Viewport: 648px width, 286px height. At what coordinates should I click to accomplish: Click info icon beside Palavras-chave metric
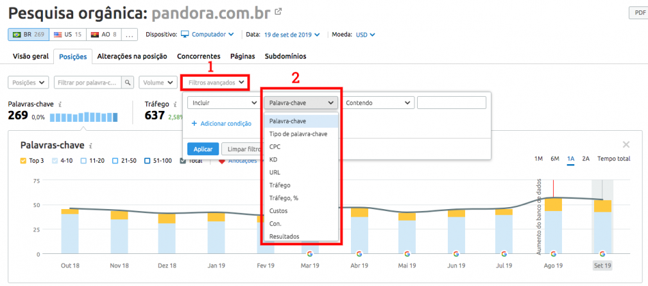pyautogui.click(x=60, y=105)
